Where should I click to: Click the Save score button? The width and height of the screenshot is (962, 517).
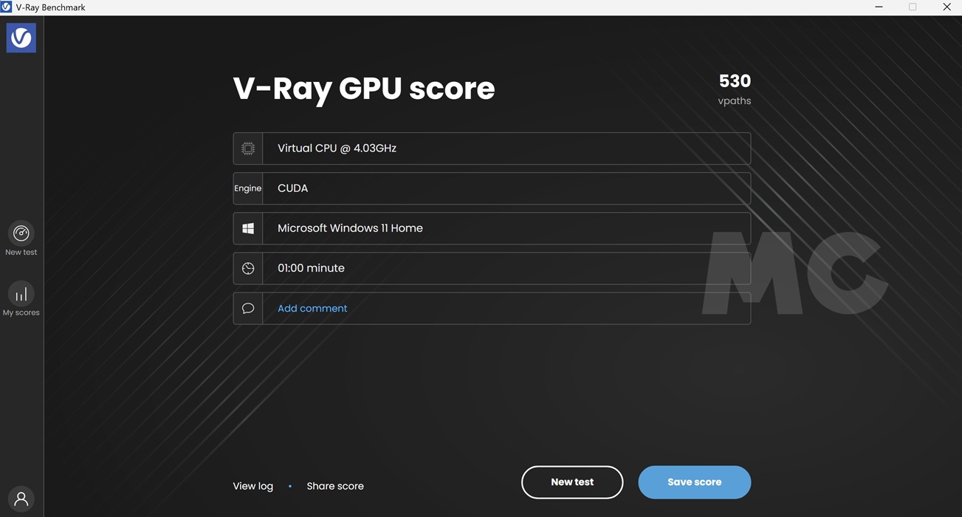(695, 482)
